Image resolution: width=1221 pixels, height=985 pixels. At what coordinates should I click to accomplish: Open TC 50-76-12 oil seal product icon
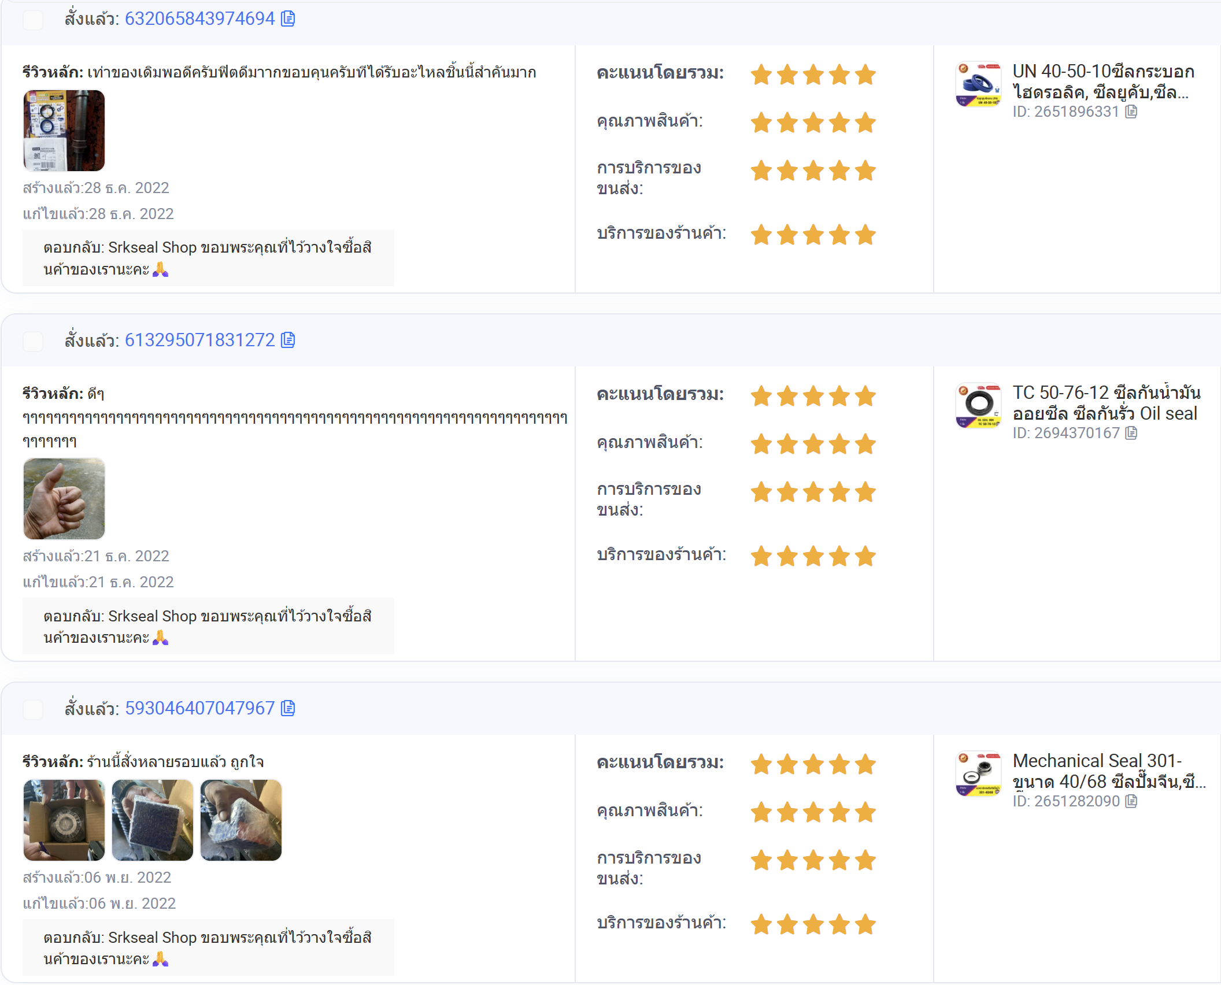coord(978,406)
